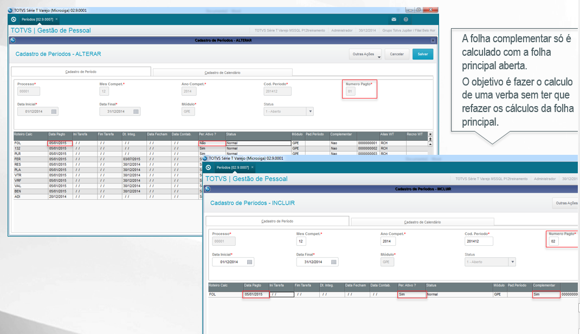Viewport: 580px width, 334px height.
Task: Click TOTVS home logo icon in INCLUIR window
Action: coord(209,167)
